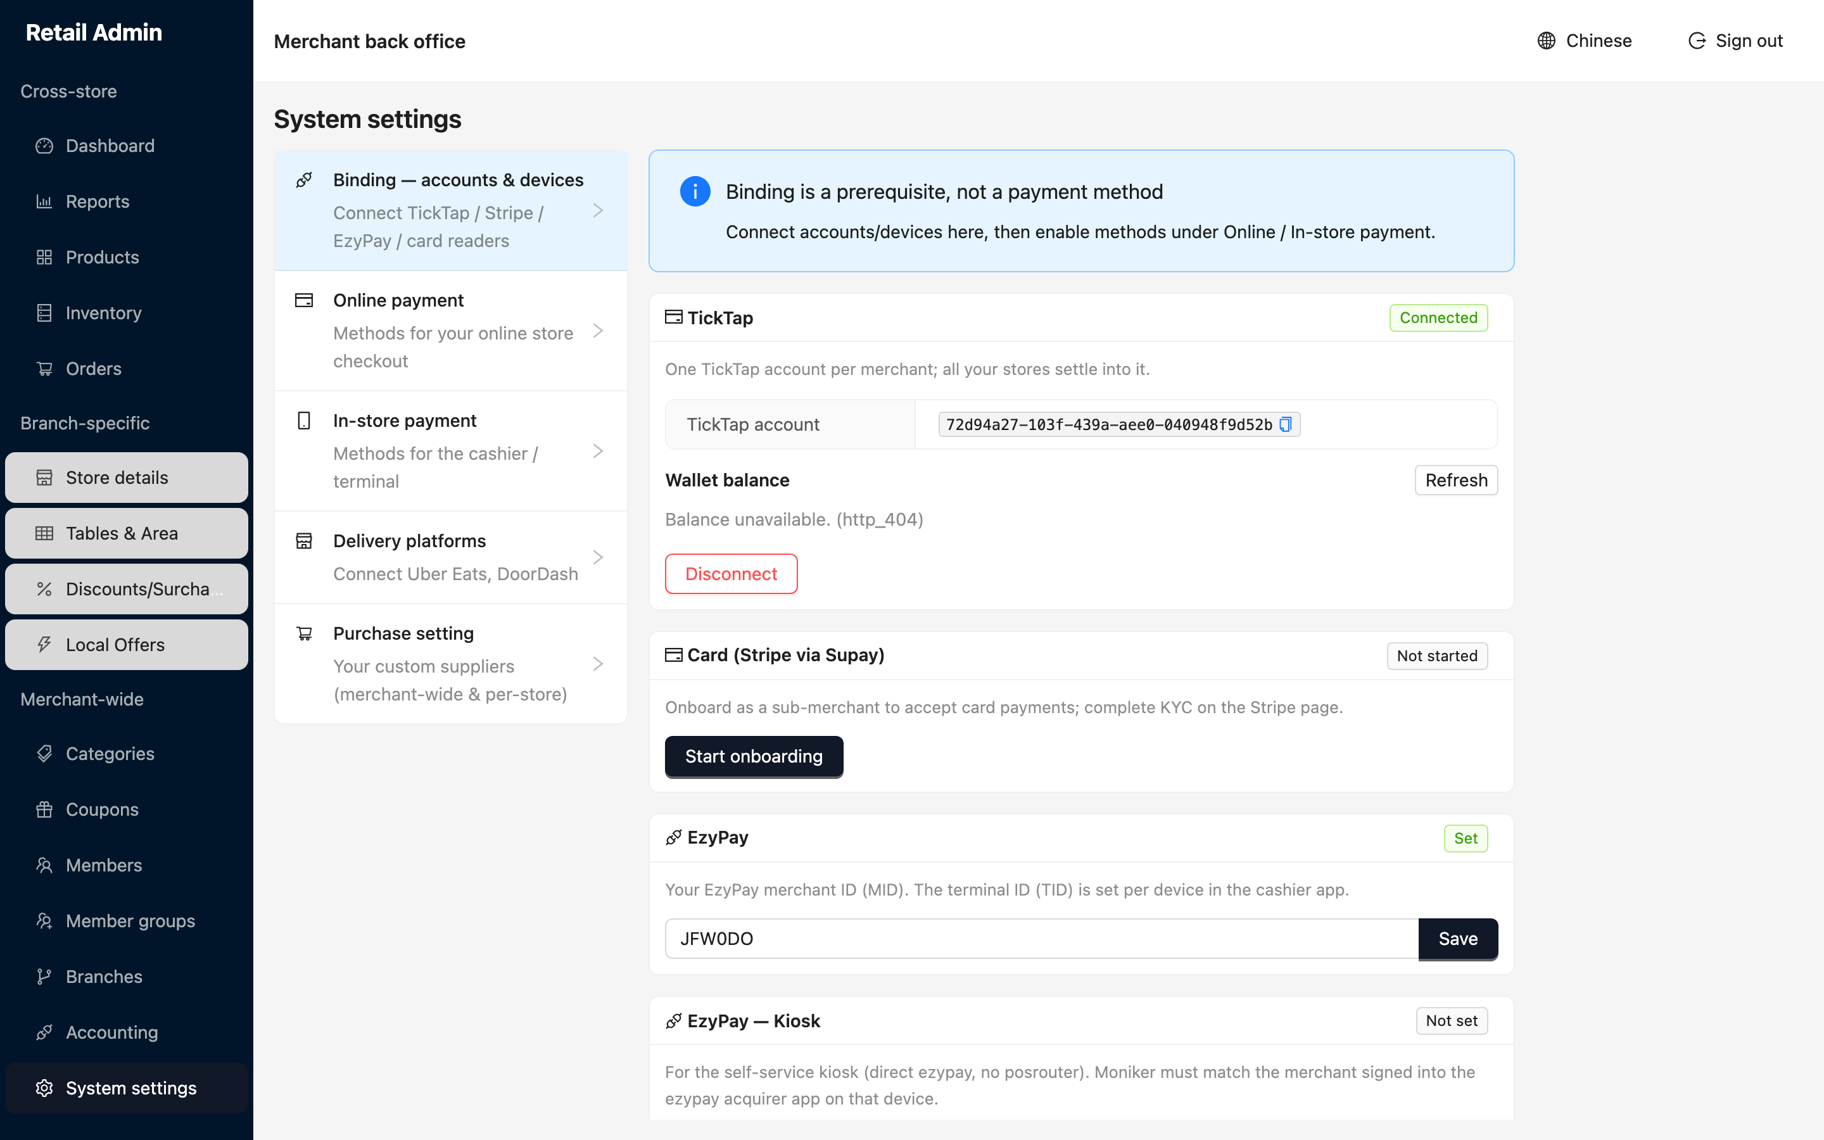Click the Local Offers lightning icon
This screenshot has width=1824, height=1140.
pyautogui.click(x=44, y=645)
